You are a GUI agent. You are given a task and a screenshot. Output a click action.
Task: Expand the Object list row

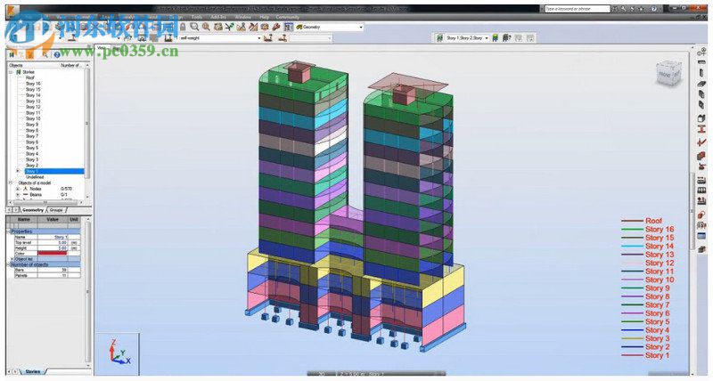pyautogui.click(x=12, y=259)
